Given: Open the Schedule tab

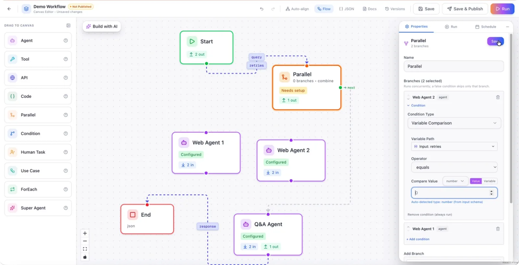Looking at the screenshot, I should (486, 27).
